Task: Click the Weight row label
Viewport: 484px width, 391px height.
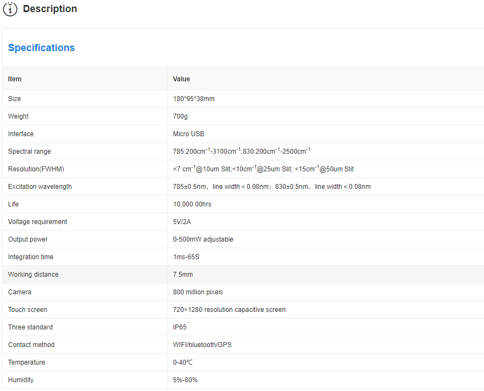Action: tap(18, 116)
